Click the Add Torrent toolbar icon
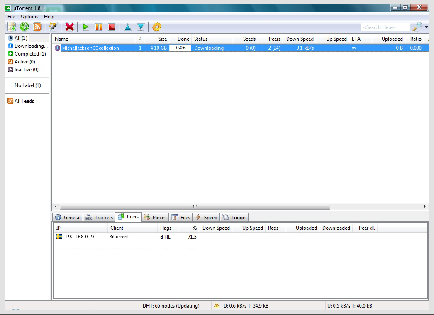The image size is (434, 315). [x=12, y=27]
